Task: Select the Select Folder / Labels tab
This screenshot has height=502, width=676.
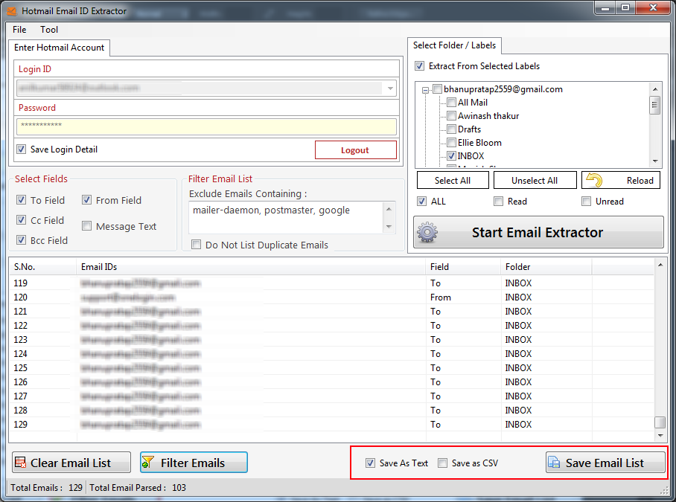Action: (454, 45)
